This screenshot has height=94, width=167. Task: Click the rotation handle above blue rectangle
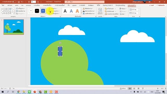coord(60,43)
